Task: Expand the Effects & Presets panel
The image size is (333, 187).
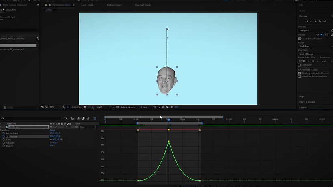Action: tap(307, 102)
